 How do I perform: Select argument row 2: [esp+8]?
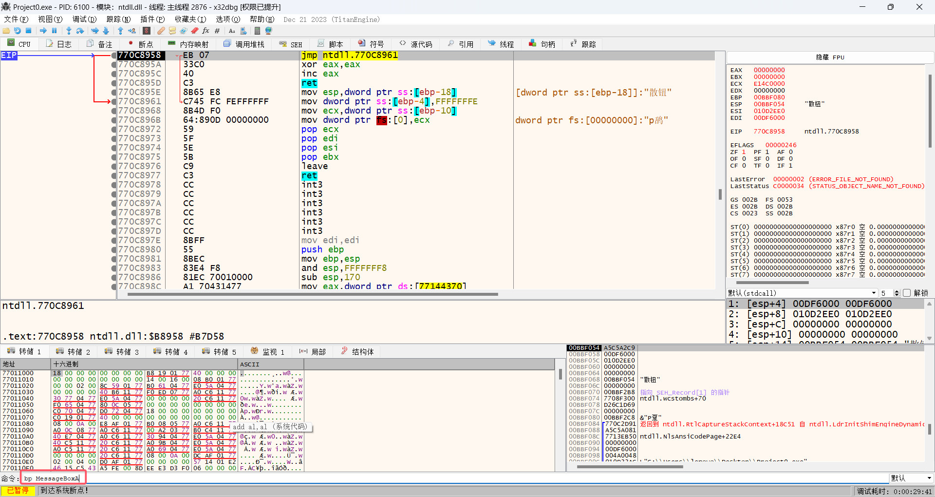[825, 314]
